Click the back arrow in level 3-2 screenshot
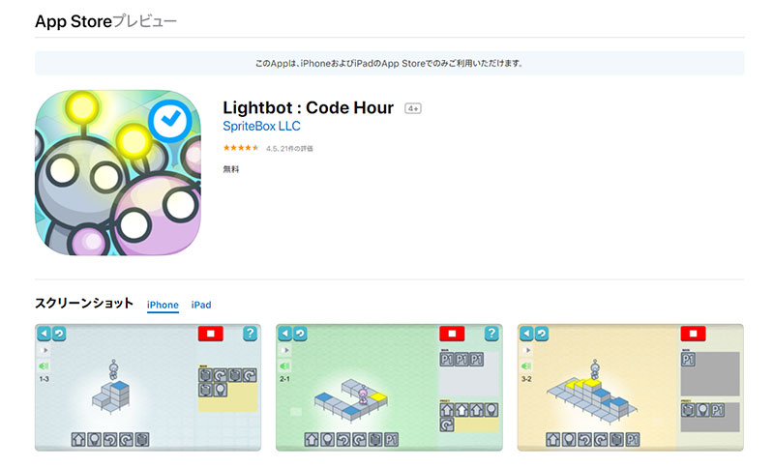This screenshot has width=774, height=468. tap(526, 334)
